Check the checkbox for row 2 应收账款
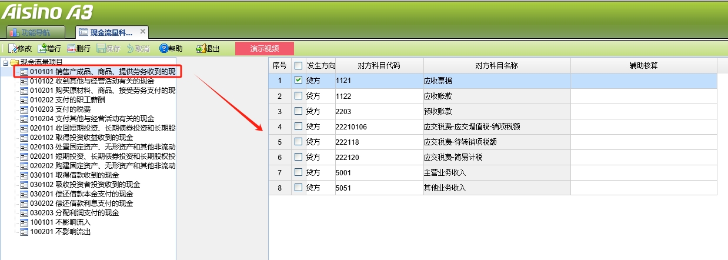The width and height of the screenshot is (728, 260). click(x=299, y=95)
